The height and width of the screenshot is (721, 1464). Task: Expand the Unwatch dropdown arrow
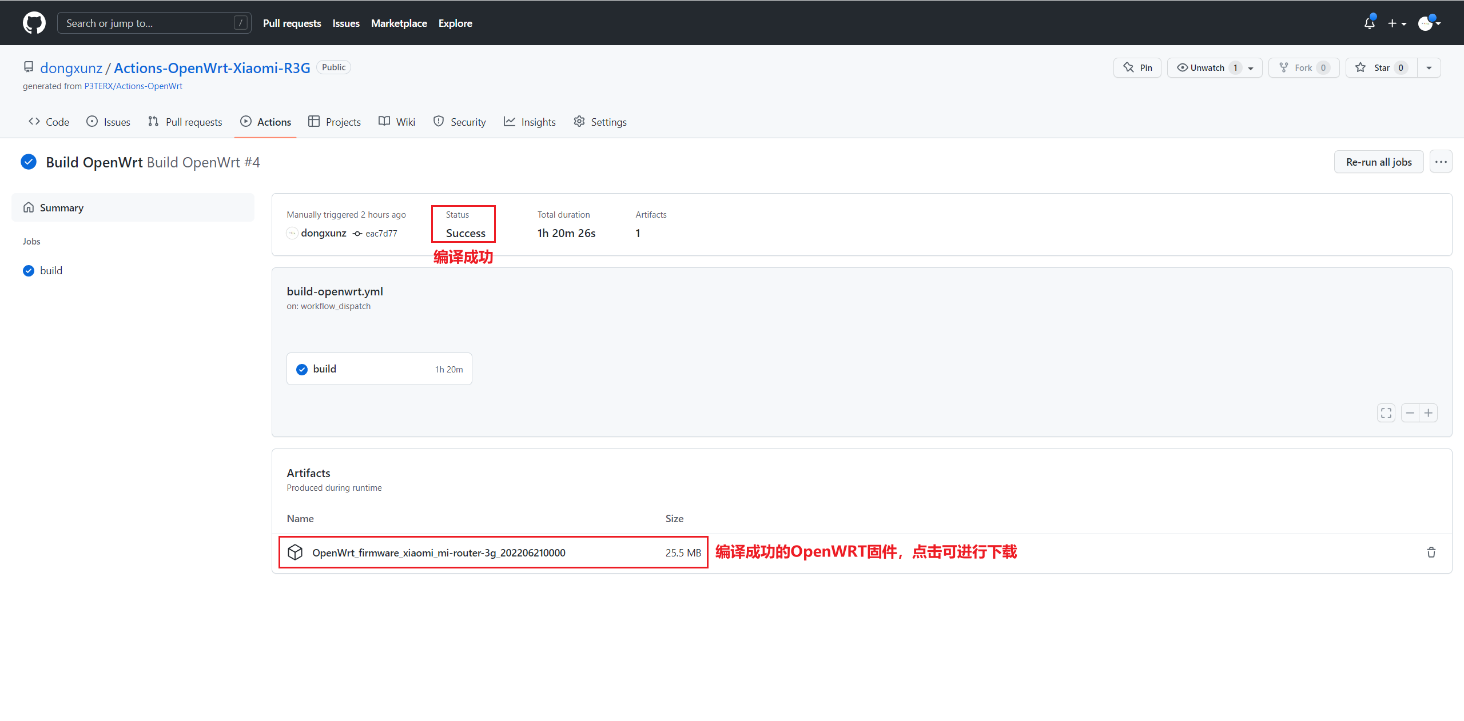pos(1252,67)
